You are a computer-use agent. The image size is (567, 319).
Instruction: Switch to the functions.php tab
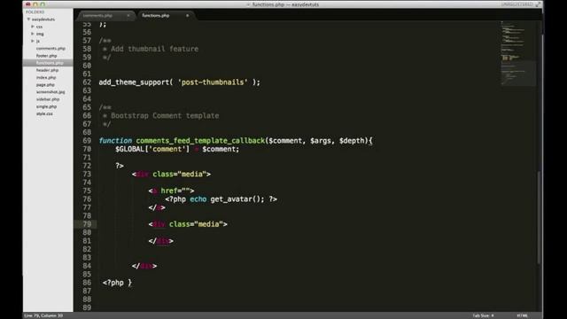[x=156, y=16]
